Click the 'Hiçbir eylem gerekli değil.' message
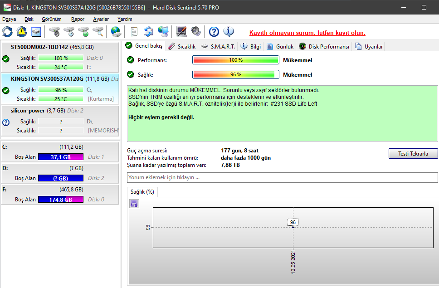This screenshot has width=439, height=288. [161, 117]
